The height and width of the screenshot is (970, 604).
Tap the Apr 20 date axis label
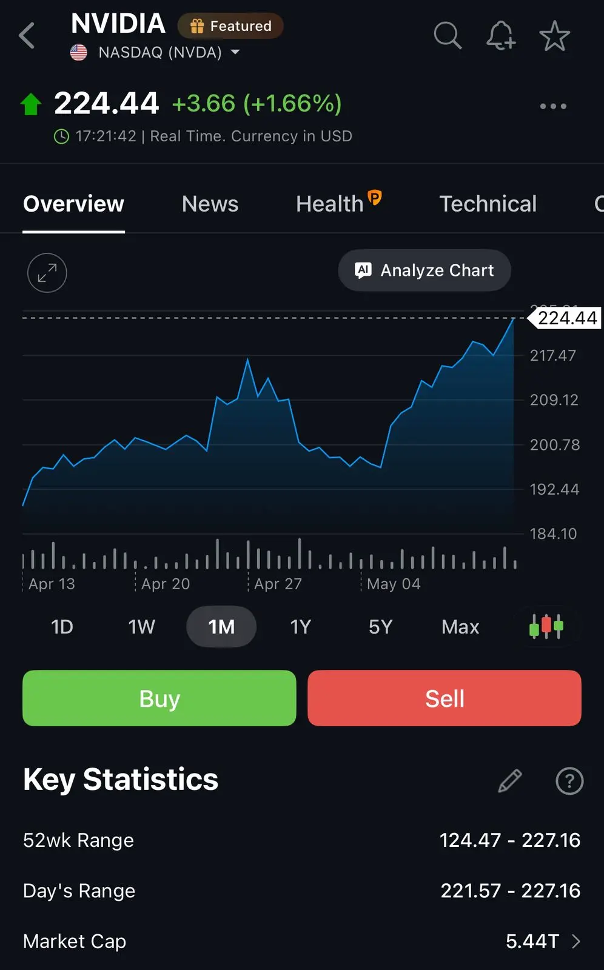(x=166, y=584)
